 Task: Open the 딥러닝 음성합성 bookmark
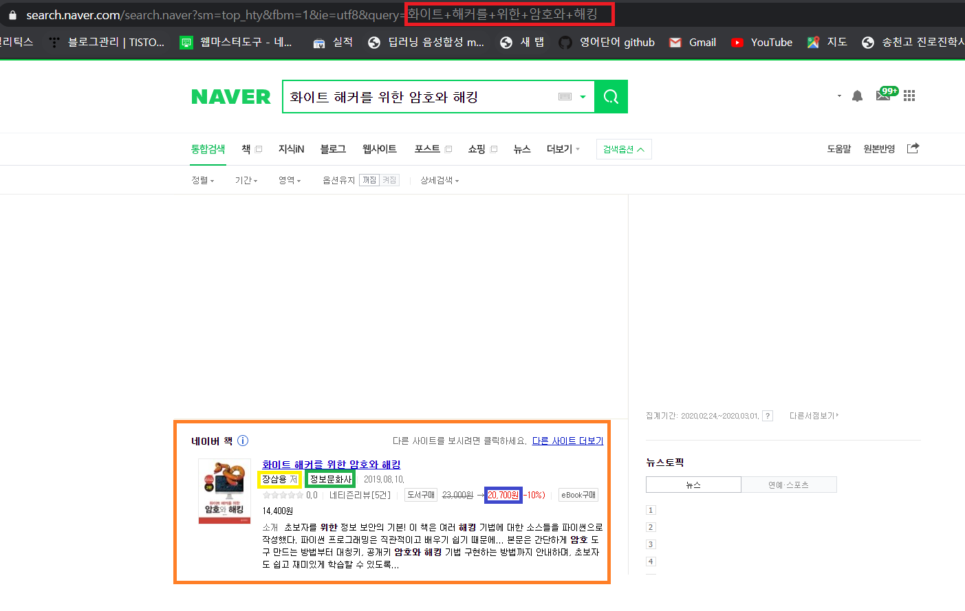click(x=426, y=42)
